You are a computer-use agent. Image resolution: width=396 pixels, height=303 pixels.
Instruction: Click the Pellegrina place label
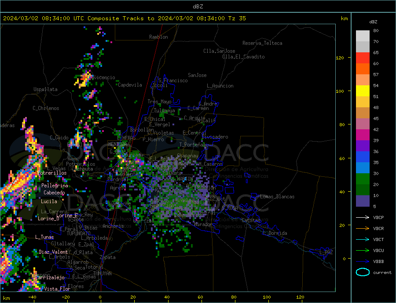point(55,186)
